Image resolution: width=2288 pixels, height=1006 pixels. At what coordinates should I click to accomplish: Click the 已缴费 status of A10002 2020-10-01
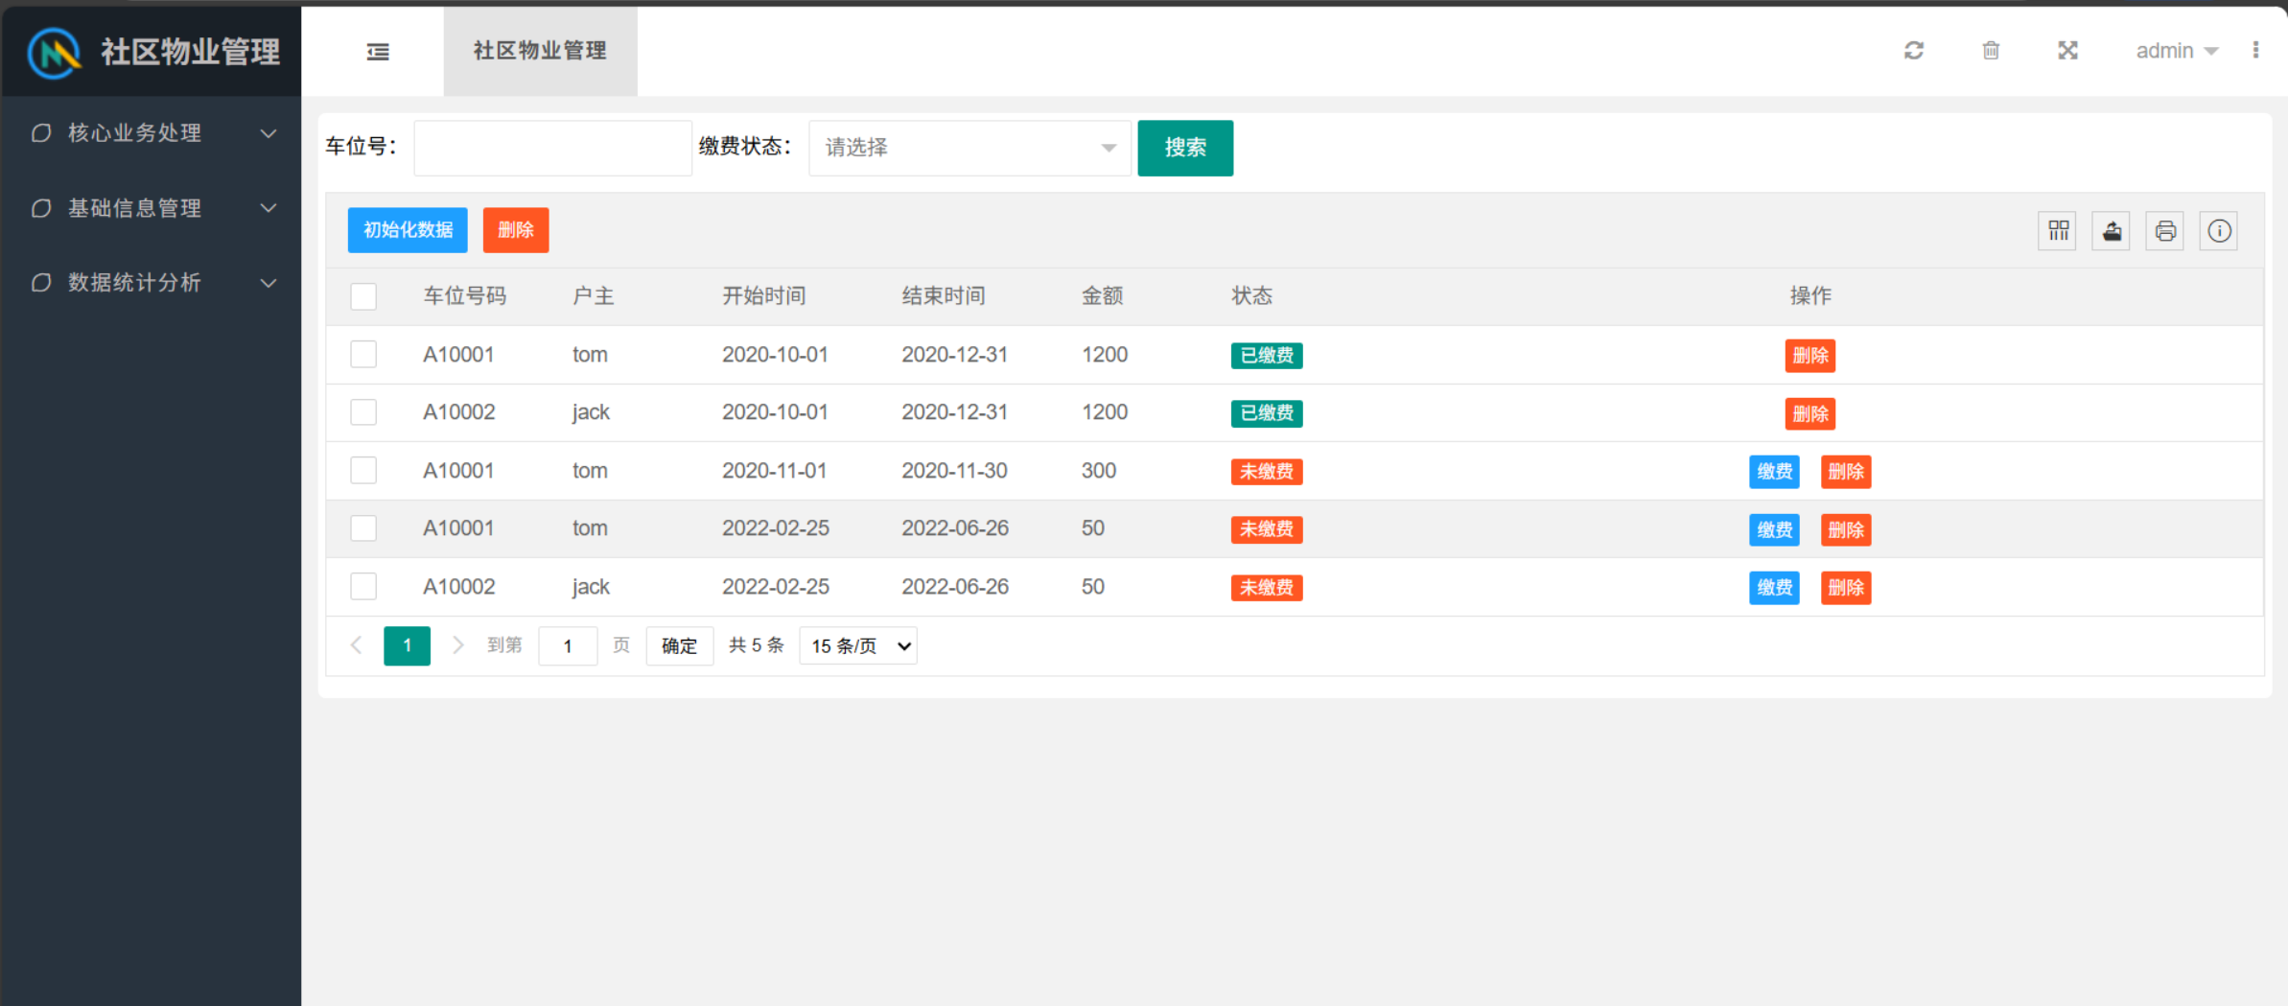click(x=1267, y=413)
